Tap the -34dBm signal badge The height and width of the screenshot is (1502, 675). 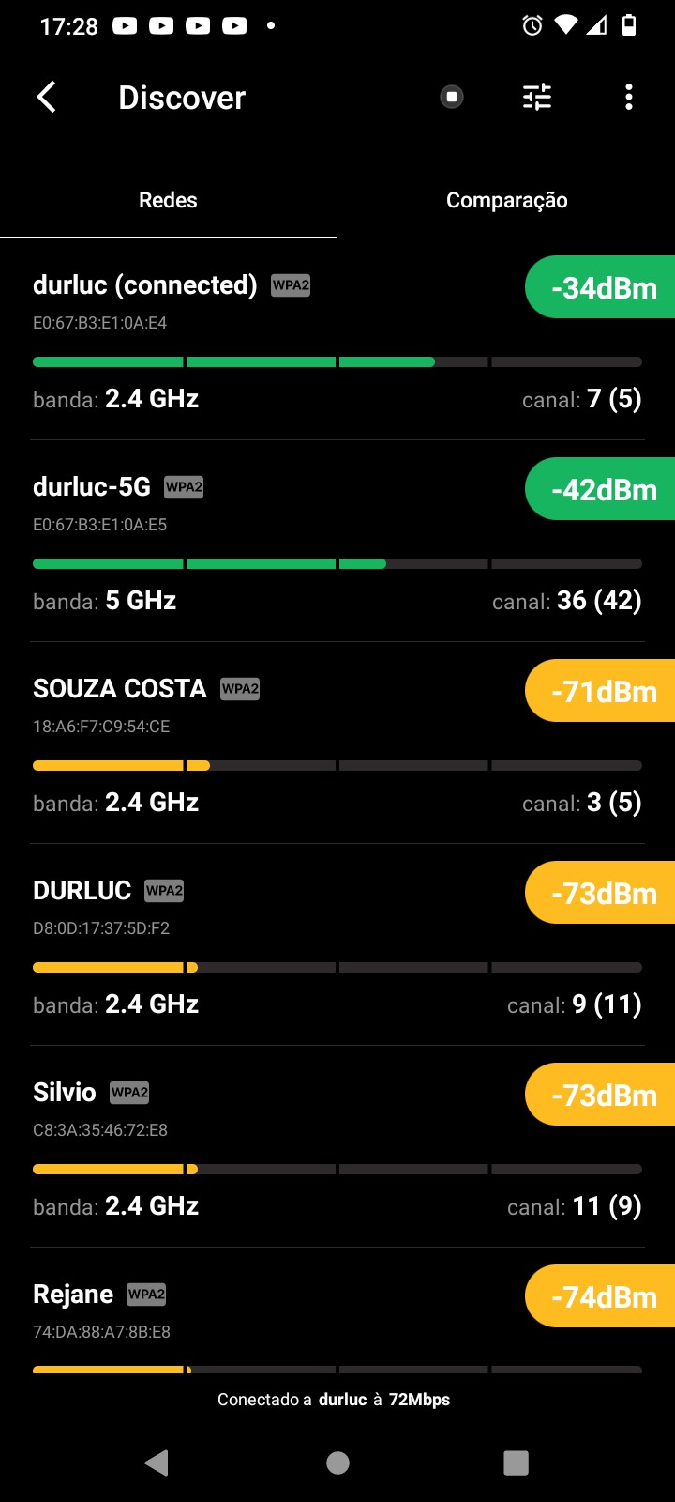click(602, 287)
